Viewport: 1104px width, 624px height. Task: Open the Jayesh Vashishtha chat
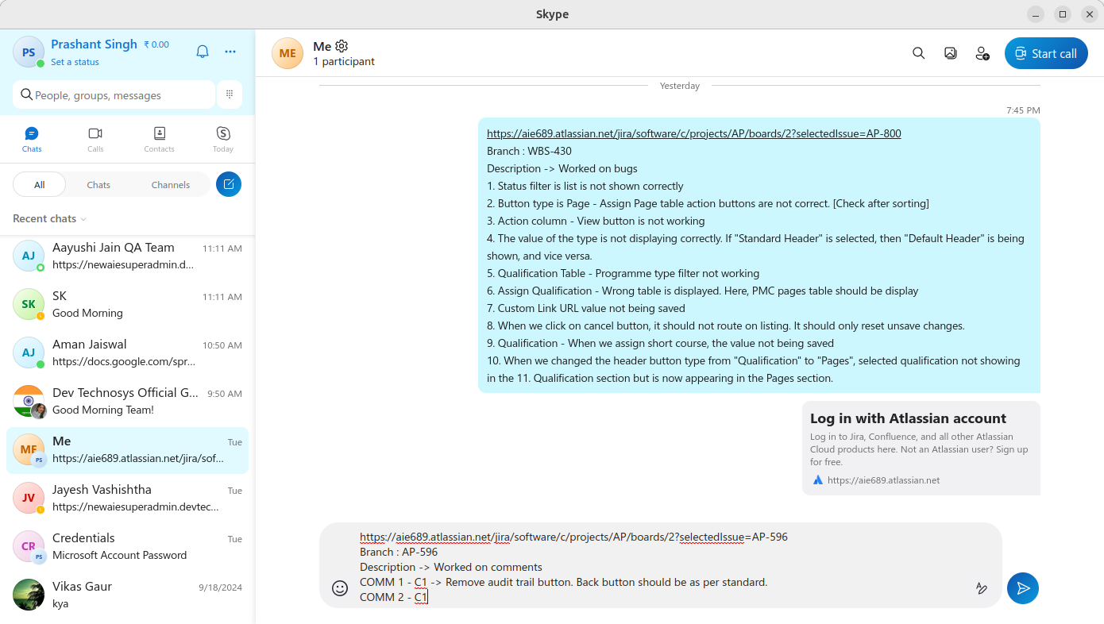coord(127,498)
